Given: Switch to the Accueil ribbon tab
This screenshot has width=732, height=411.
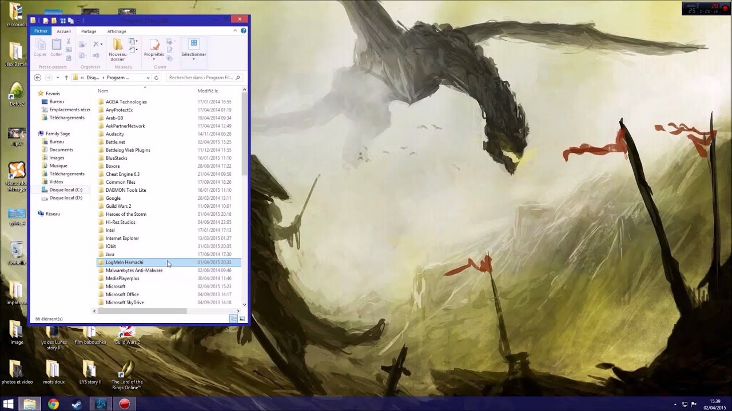Looking at the screenshot, I should pyautogui.click(x=63, y=31).
